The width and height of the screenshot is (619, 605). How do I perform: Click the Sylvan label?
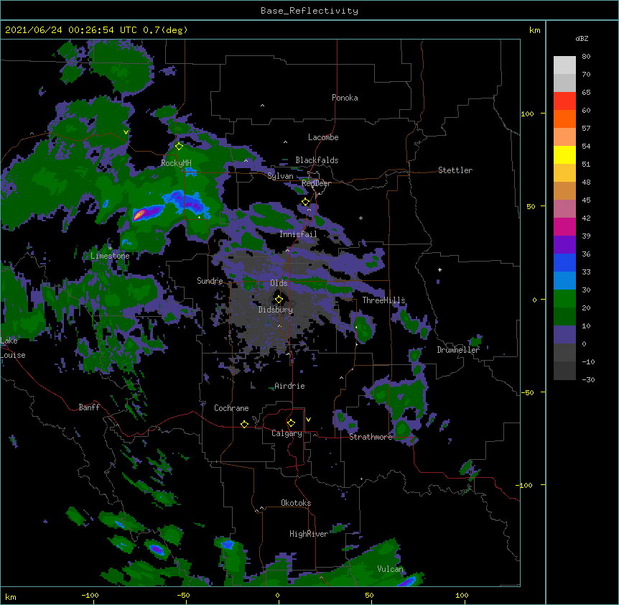pyautogui.click(x=280, y=176)
